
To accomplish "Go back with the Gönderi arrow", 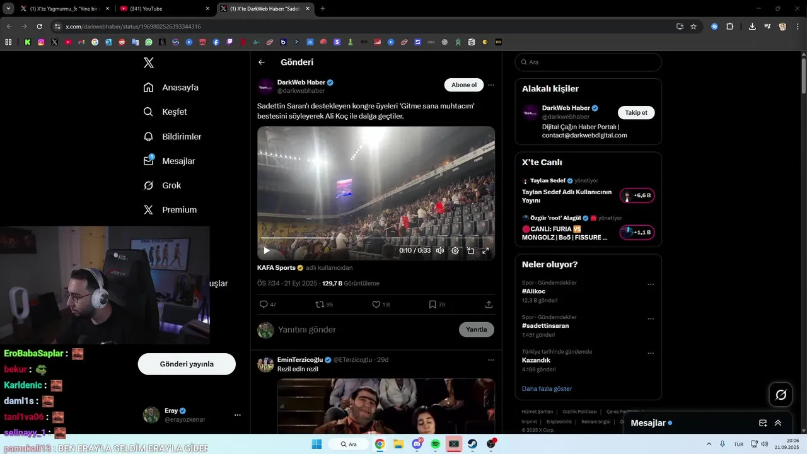I will (x=262, y=62).
